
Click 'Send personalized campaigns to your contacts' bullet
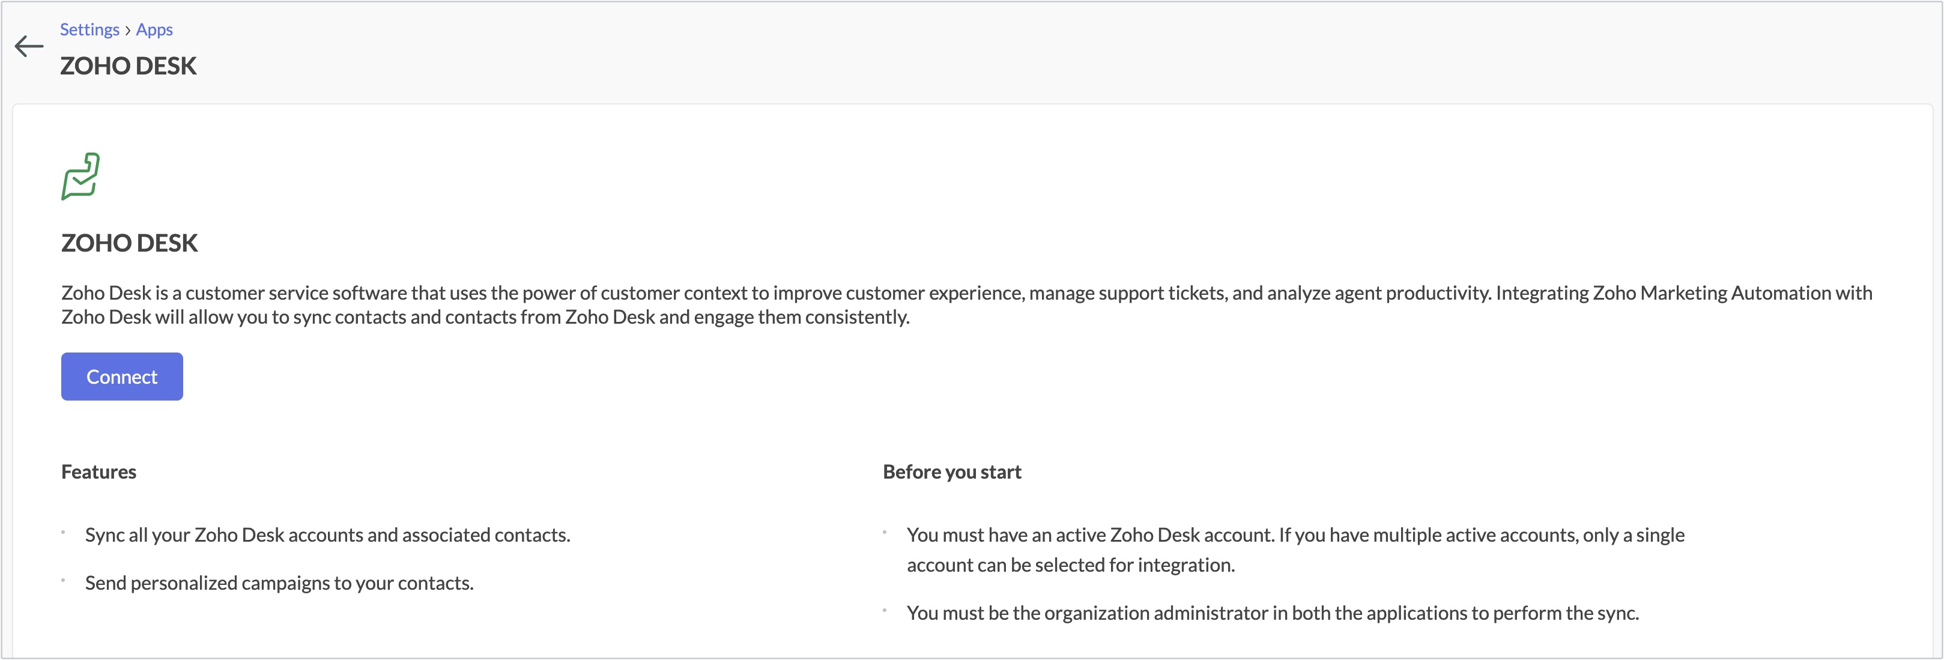(279, 583)
